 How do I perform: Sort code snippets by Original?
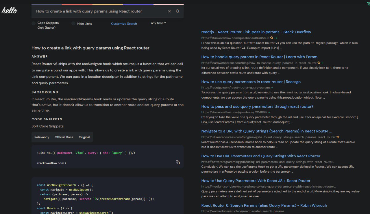pyautogui.click(x=84, y=137)
